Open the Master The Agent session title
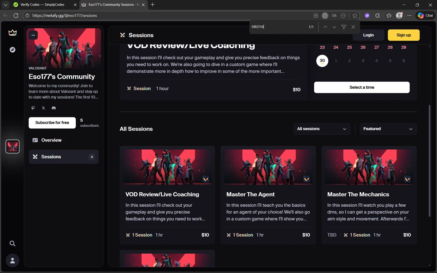This screenshot has height=273, width=437. click(251, 194)
